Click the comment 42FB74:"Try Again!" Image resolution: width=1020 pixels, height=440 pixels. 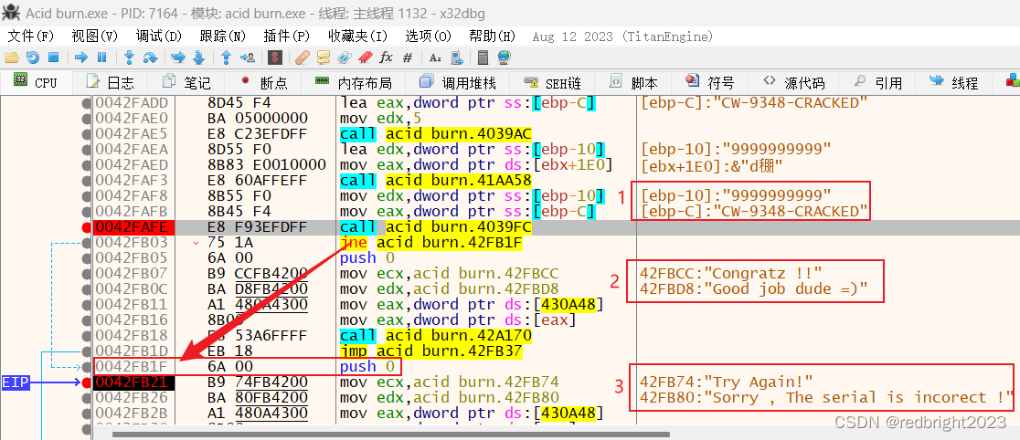[x=727, y=382]
